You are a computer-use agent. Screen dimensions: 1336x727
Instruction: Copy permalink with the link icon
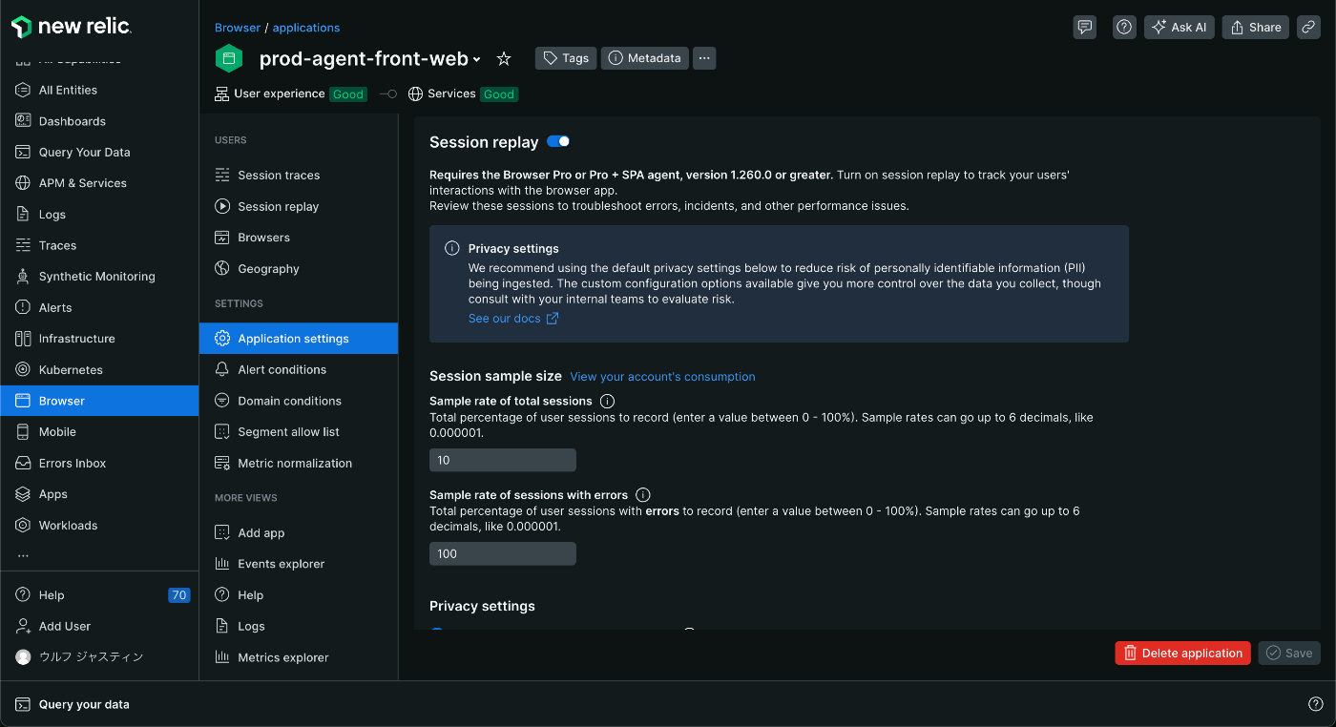coord(1309,27)
